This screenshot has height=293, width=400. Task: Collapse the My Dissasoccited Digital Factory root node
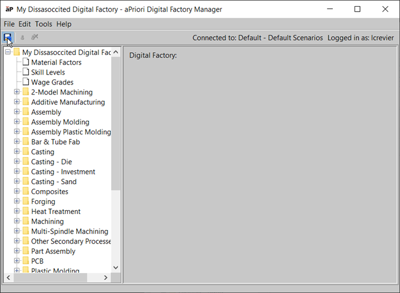(x=8, y=52)
